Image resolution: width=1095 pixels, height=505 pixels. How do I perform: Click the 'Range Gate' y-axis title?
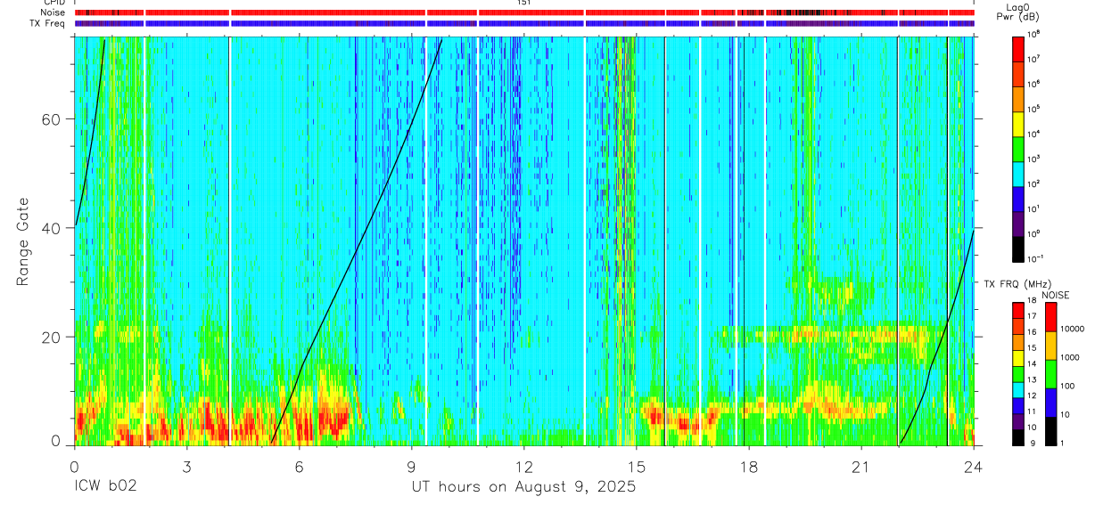(23, 241)
